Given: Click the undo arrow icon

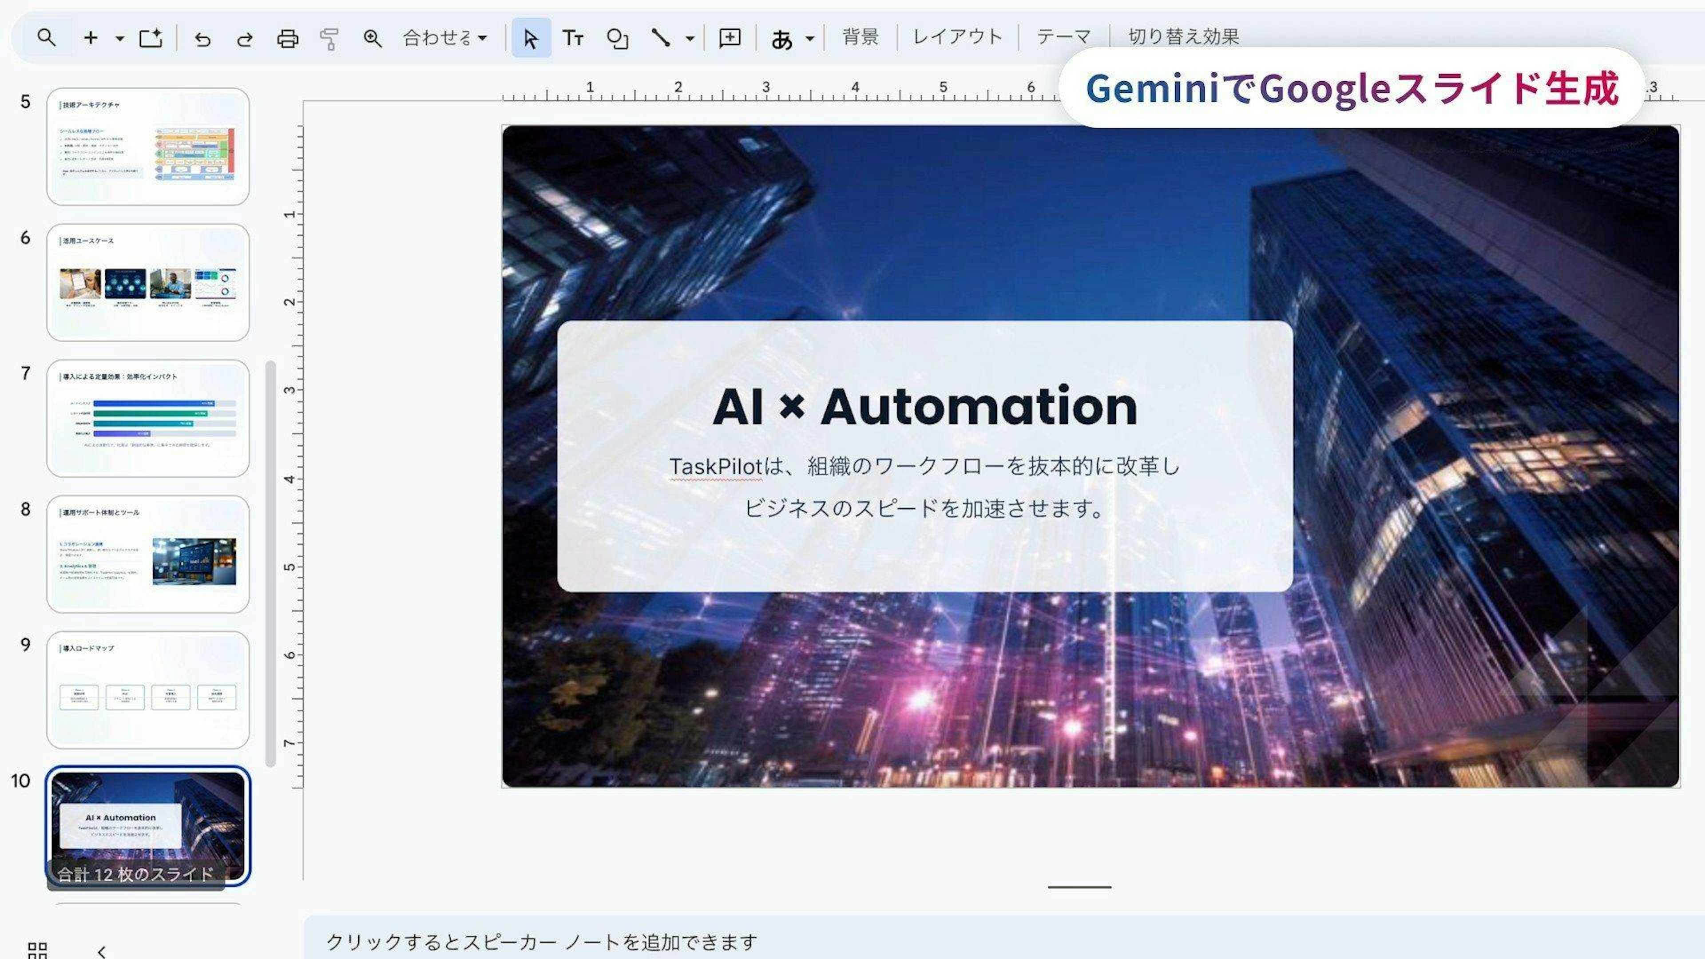Looking at the screenshot, I should (x=202, y=39).
